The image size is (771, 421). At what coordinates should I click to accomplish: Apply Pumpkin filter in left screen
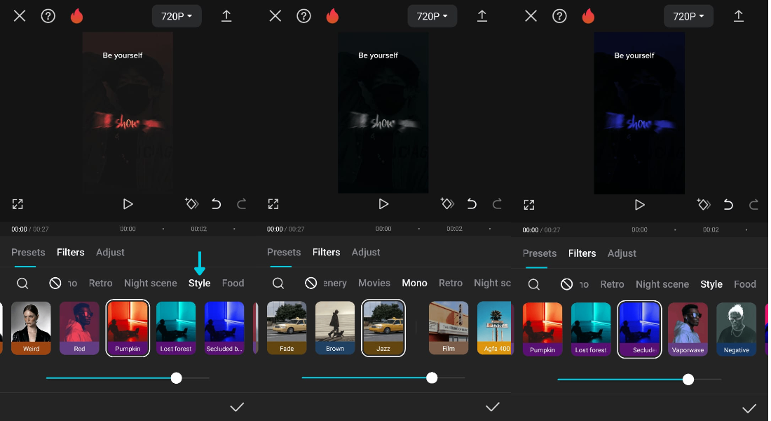(x=128, y=328)
